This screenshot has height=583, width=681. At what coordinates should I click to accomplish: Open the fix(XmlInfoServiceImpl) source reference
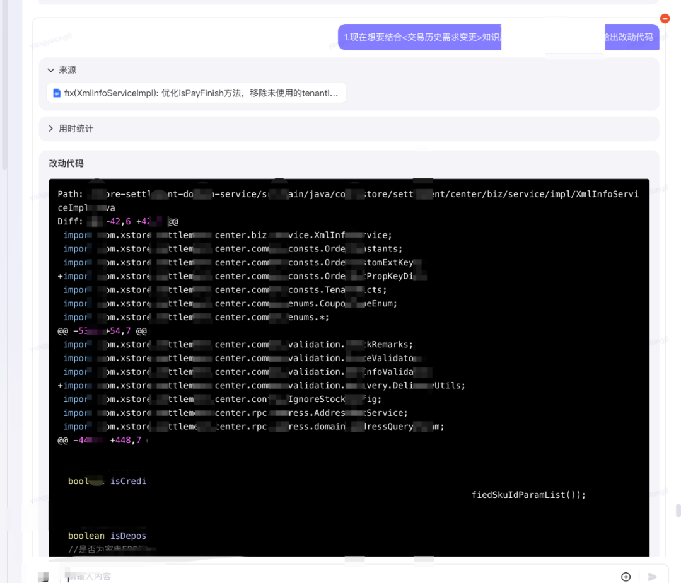pyautogui.click(x=196, y=93)
